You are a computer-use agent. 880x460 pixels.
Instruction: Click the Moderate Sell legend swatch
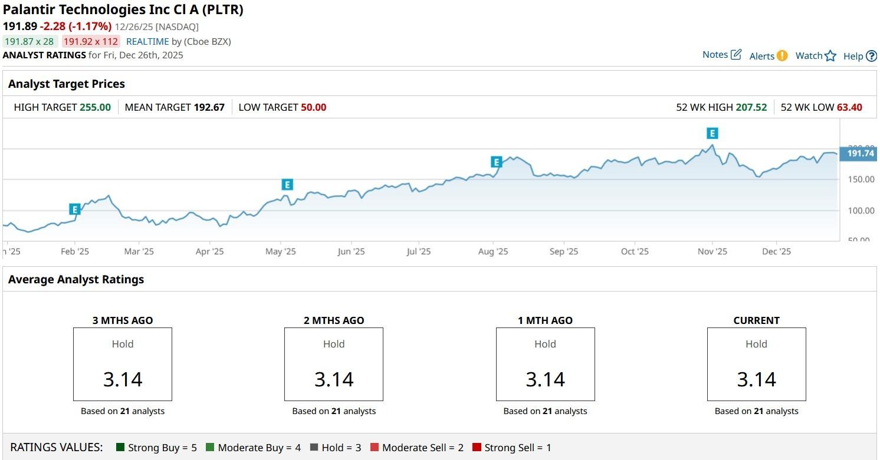[375, 448]
